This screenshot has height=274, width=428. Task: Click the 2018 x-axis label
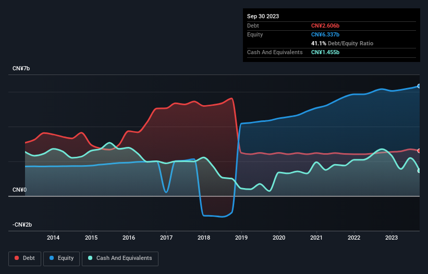pyautogui.click(x=204, y=238)
